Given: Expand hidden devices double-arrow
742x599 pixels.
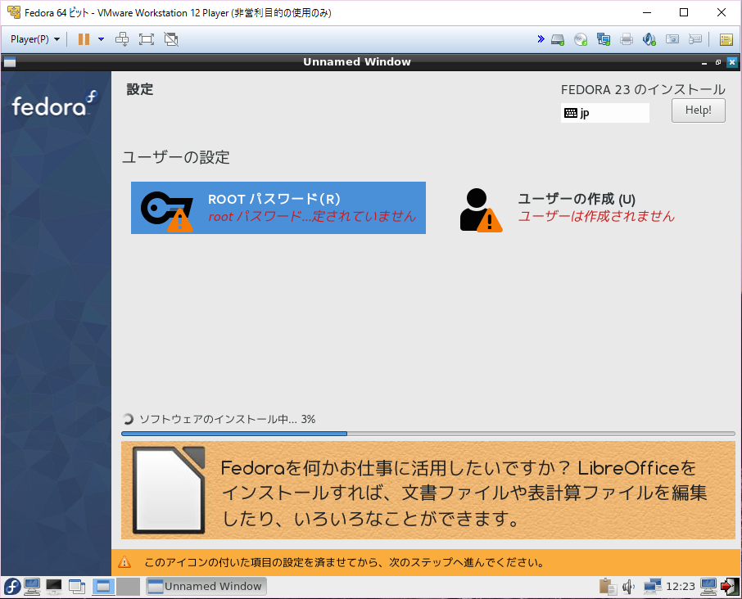Looking at the screenshot, I should point(541,39).
